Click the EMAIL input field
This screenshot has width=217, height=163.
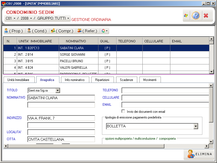[x=165, y=105]
